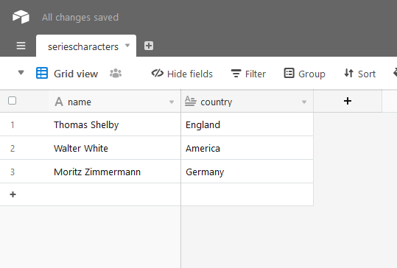The image size is (397, 268).
Task: Open the Hide fields menu
Action: pyautogui.click(x=182, y=74)
